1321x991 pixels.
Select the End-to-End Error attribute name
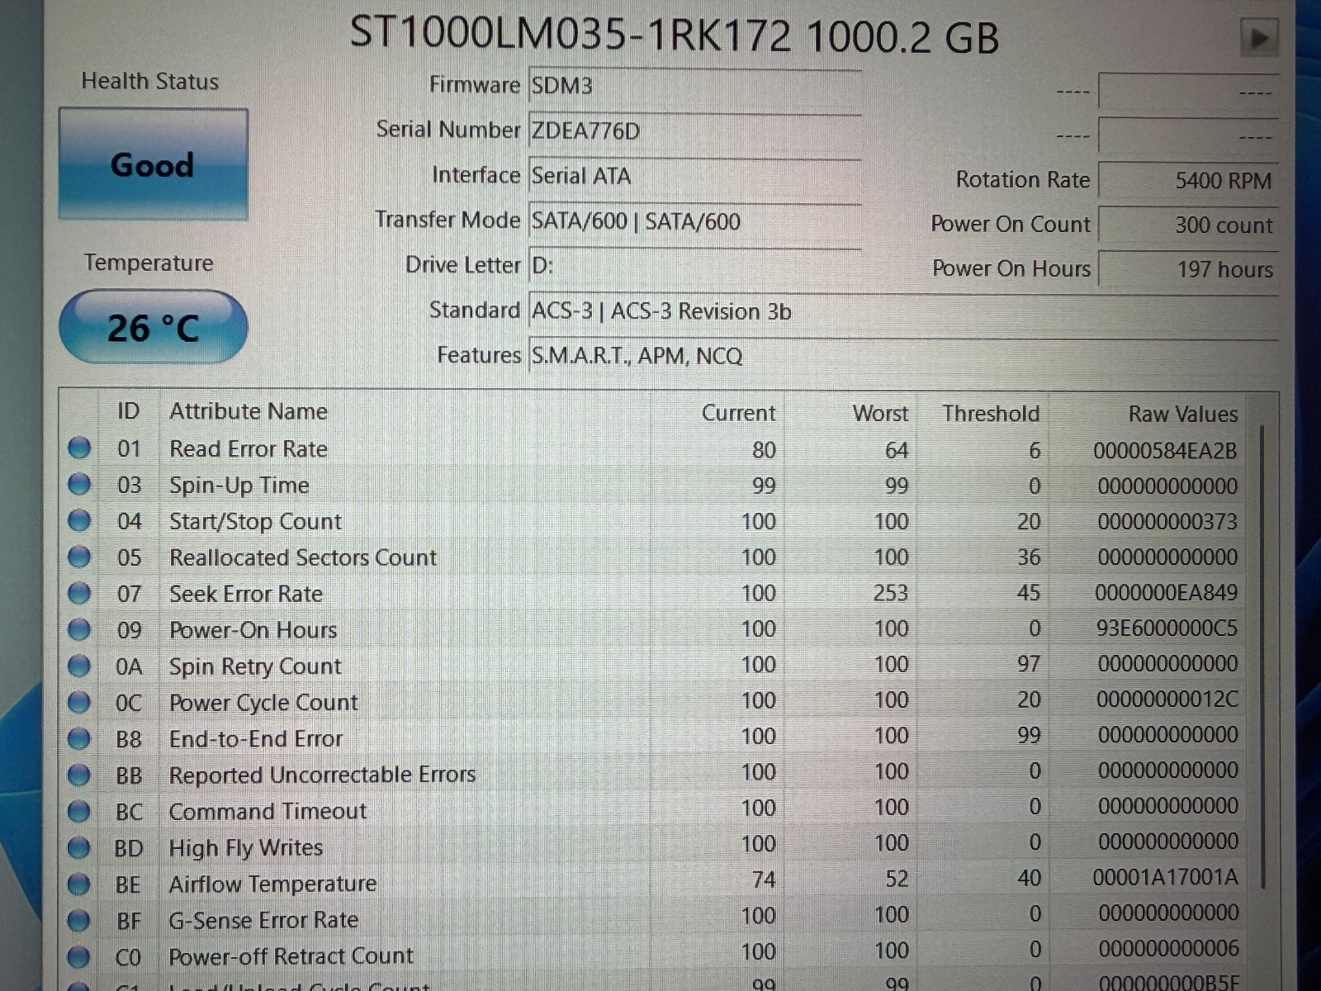click(256, 739)
